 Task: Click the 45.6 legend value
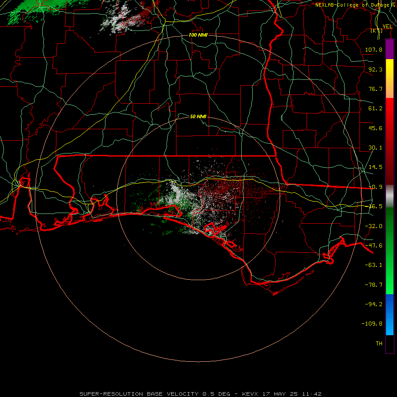(x=375, y=128)
